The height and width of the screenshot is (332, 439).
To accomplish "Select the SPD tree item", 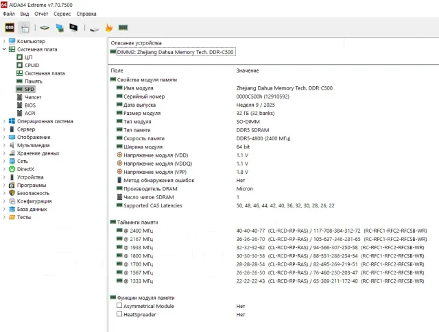I will point(26,89).
